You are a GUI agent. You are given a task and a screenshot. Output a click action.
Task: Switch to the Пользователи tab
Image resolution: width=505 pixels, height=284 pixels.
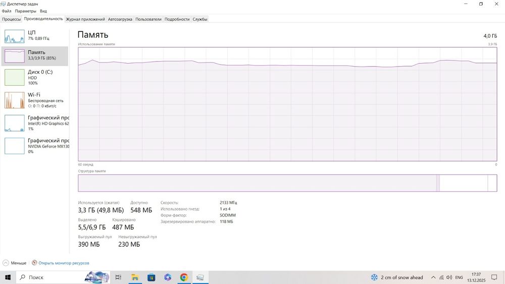148,19
